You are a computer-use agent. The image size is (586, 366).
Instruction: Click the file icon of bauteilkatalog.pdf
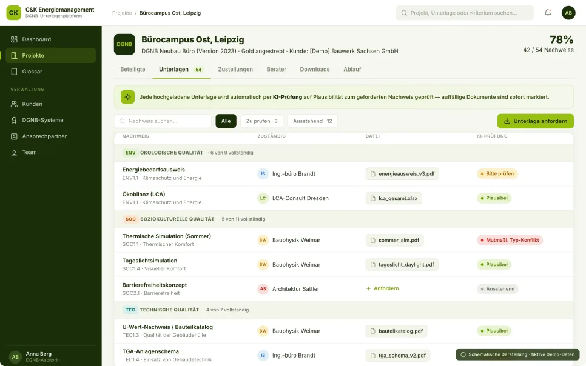tap(372, 331)
